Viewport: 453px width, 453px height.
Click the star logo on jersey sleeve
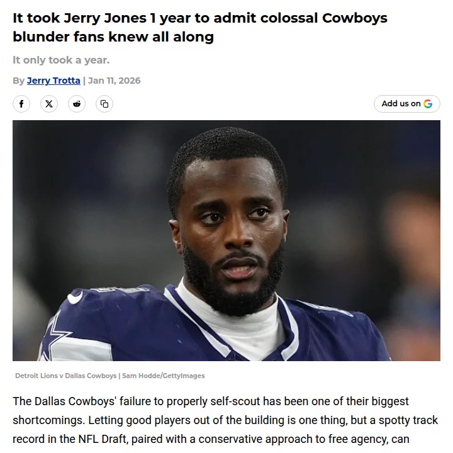pos(54,337)
